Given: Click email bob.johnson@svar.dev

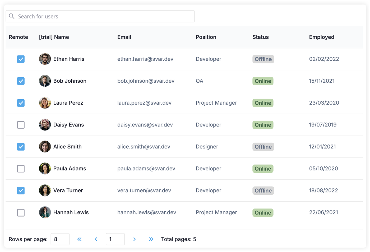Looking at the screenshot, I should point(146,81).
